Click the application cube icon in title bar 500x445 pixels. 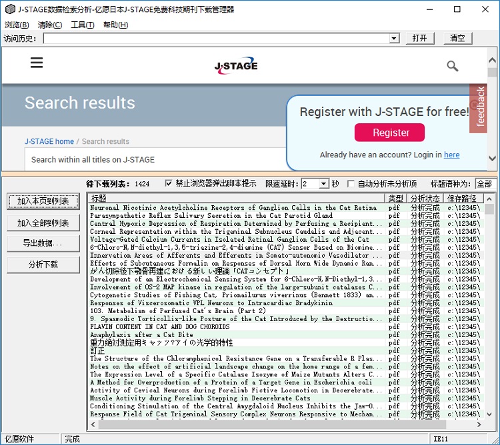(x=10, y=9)
